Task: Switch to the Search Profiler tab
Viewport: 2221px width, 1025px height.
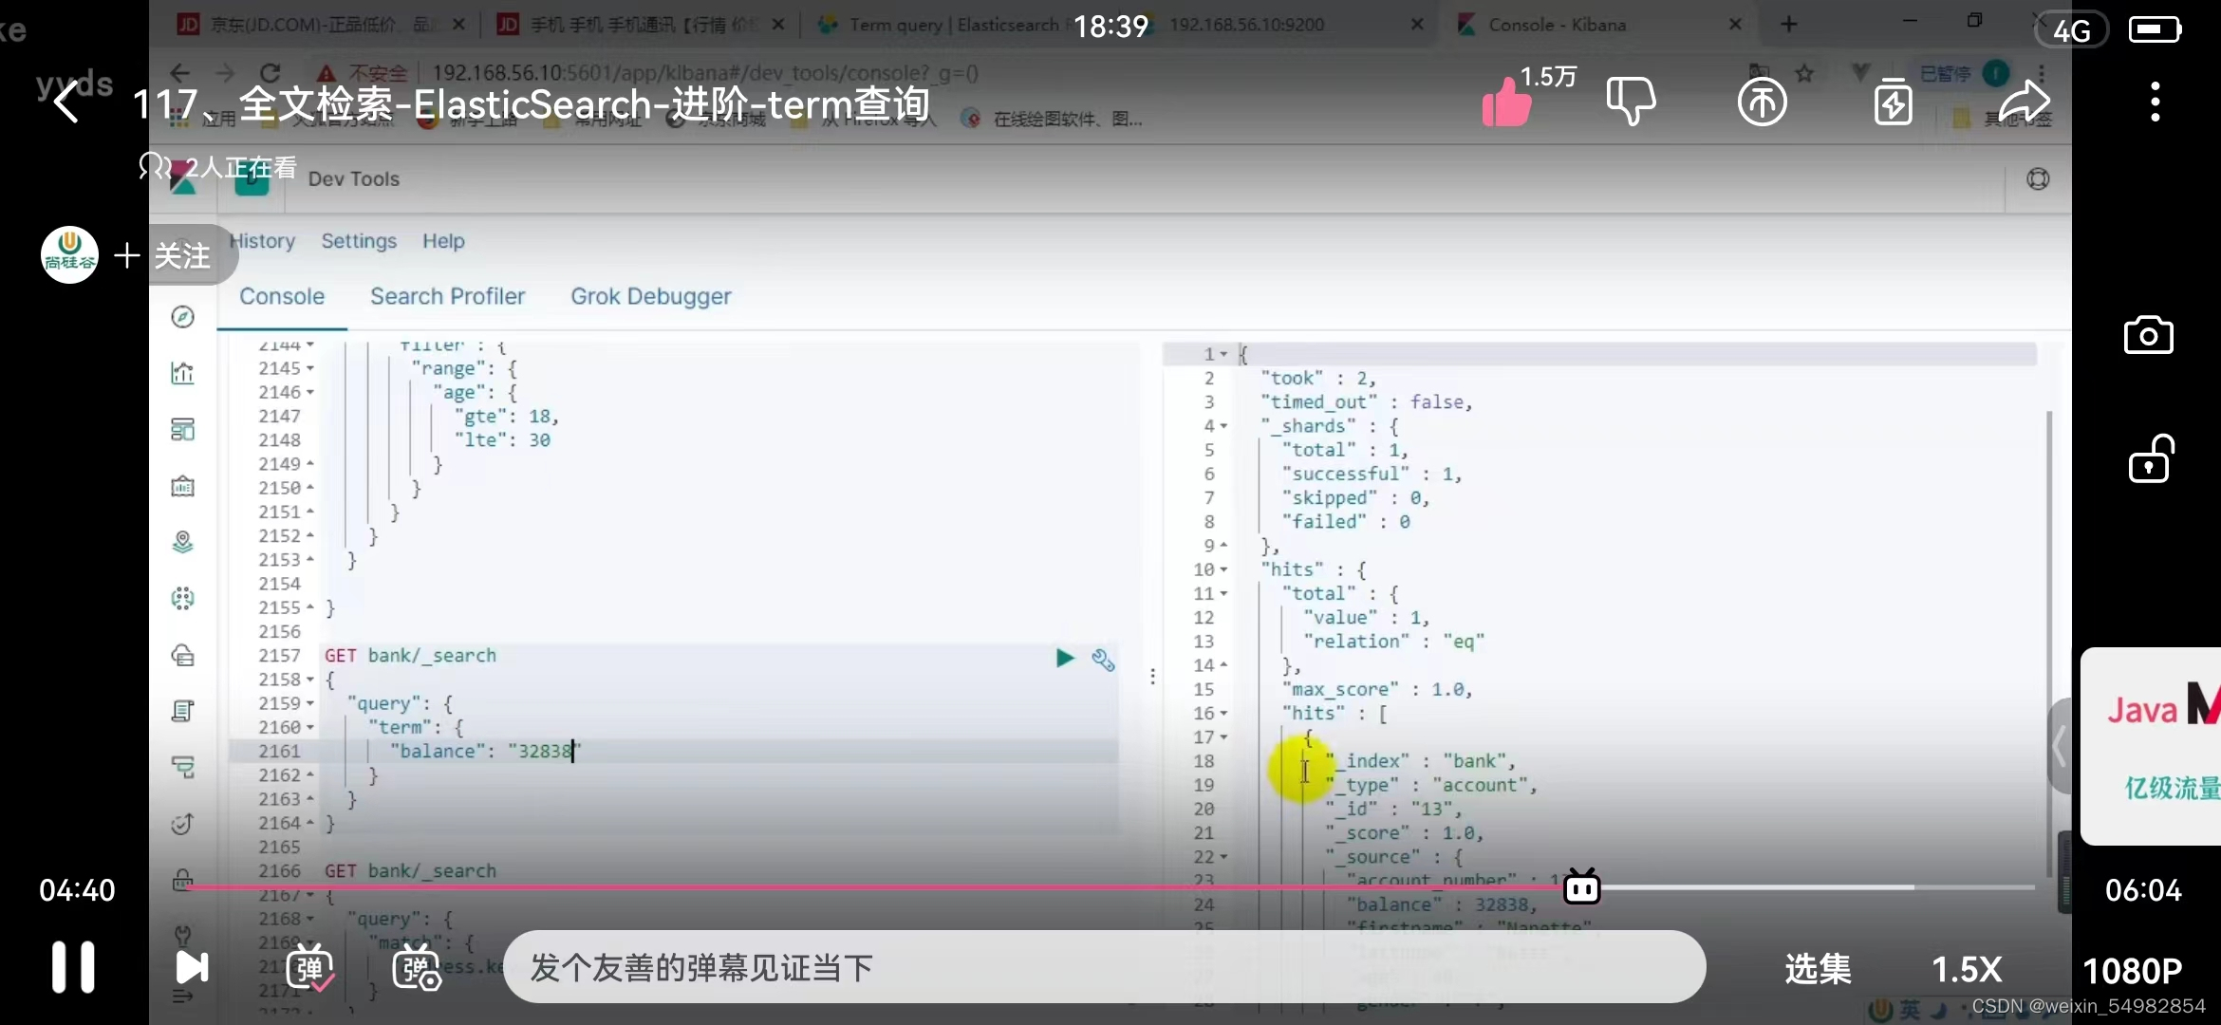Action: point(447,296)
